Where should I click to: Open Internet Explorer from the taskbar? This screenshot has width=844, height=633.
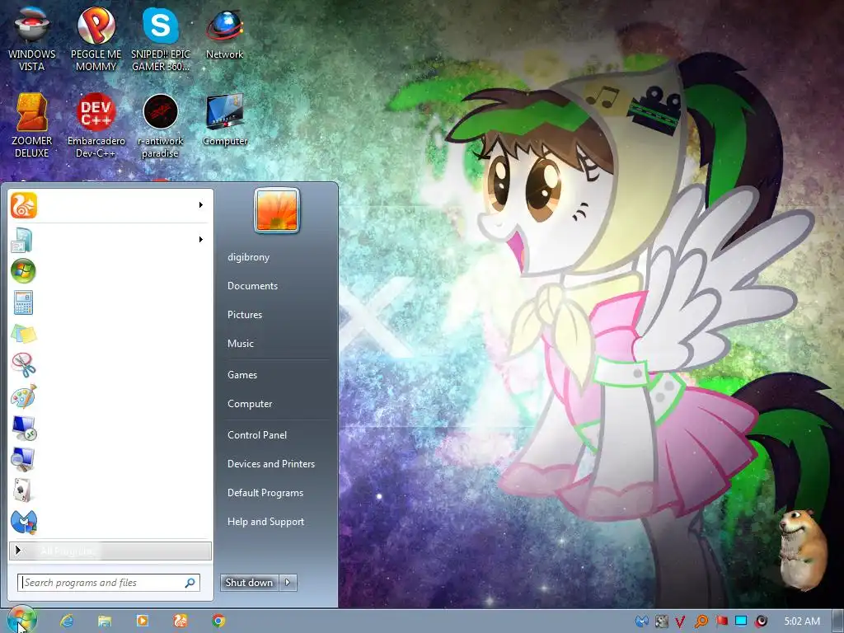pos(67,621)
